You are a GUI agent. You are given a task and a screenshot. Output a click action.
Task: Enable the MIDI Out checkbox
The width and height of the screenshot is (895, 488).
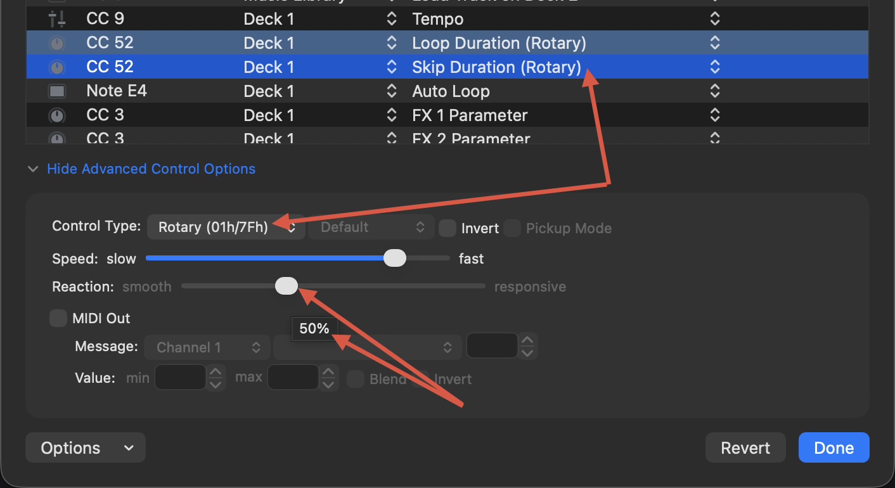coord(58,318)
